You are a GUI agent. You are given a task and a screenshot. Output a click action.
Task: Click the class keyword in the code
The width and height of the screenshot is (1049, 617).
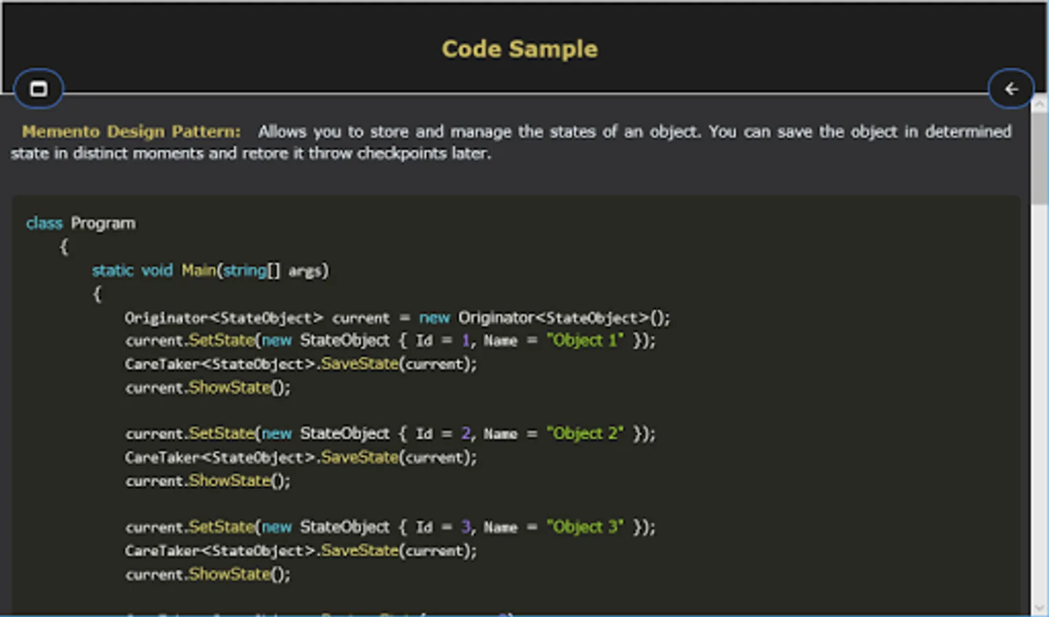[44, 223]
